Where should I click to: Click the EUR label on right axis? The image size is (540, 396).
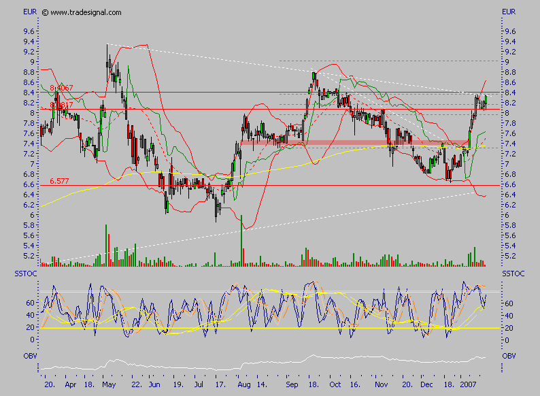(x=509, y=12)
